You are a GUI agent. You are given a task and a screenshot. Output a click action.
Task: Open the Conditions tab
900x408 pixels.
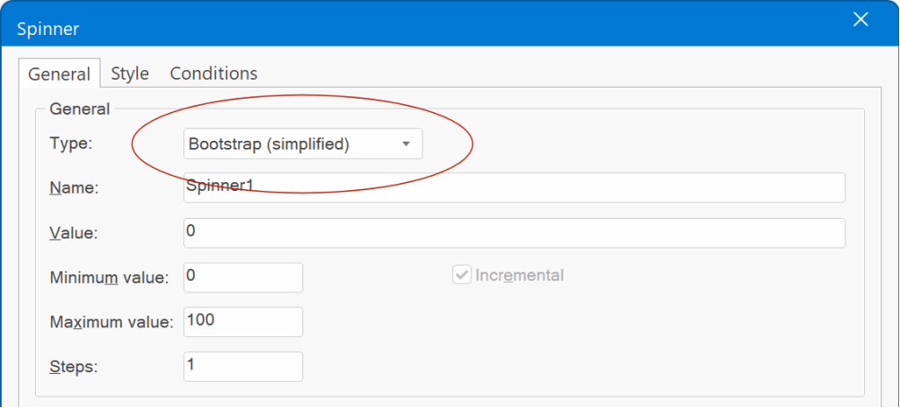pyautogui.click(x=214, y=74)
